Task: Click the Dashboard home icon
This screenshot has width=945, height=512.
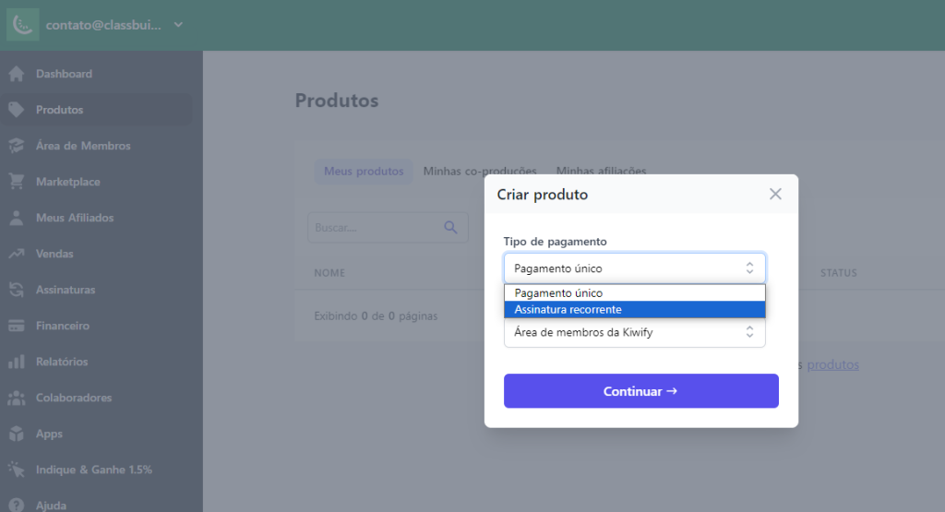Action: tap(17, 74)
